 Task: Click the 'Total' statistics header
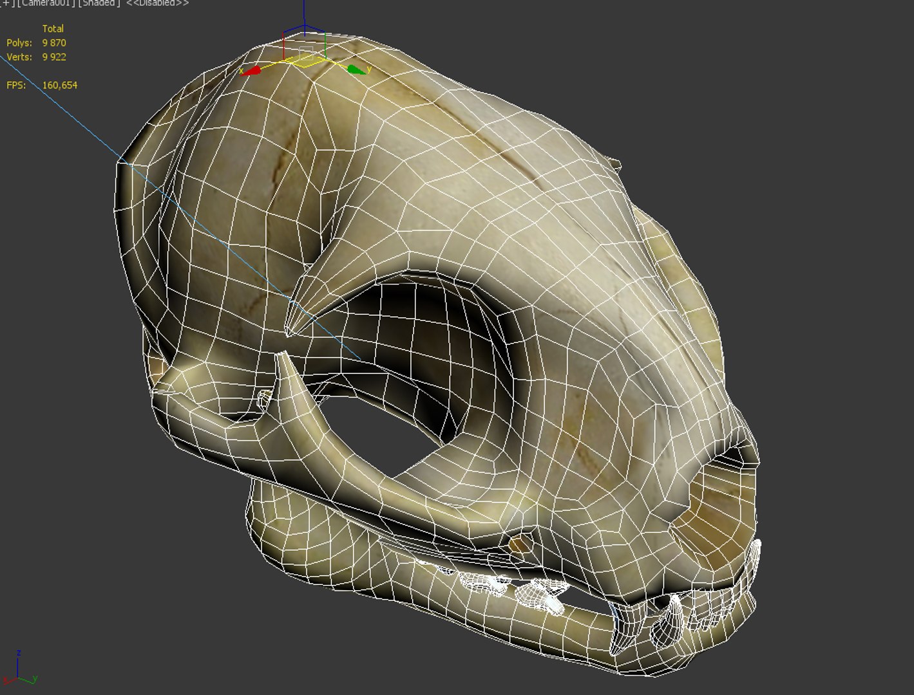(x=53, y=28)
